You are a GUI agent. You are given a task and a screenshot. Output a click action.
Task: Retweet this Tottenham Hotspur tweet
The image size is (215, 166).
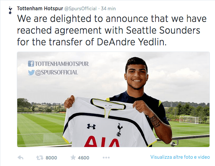click(x=40, y=158)
